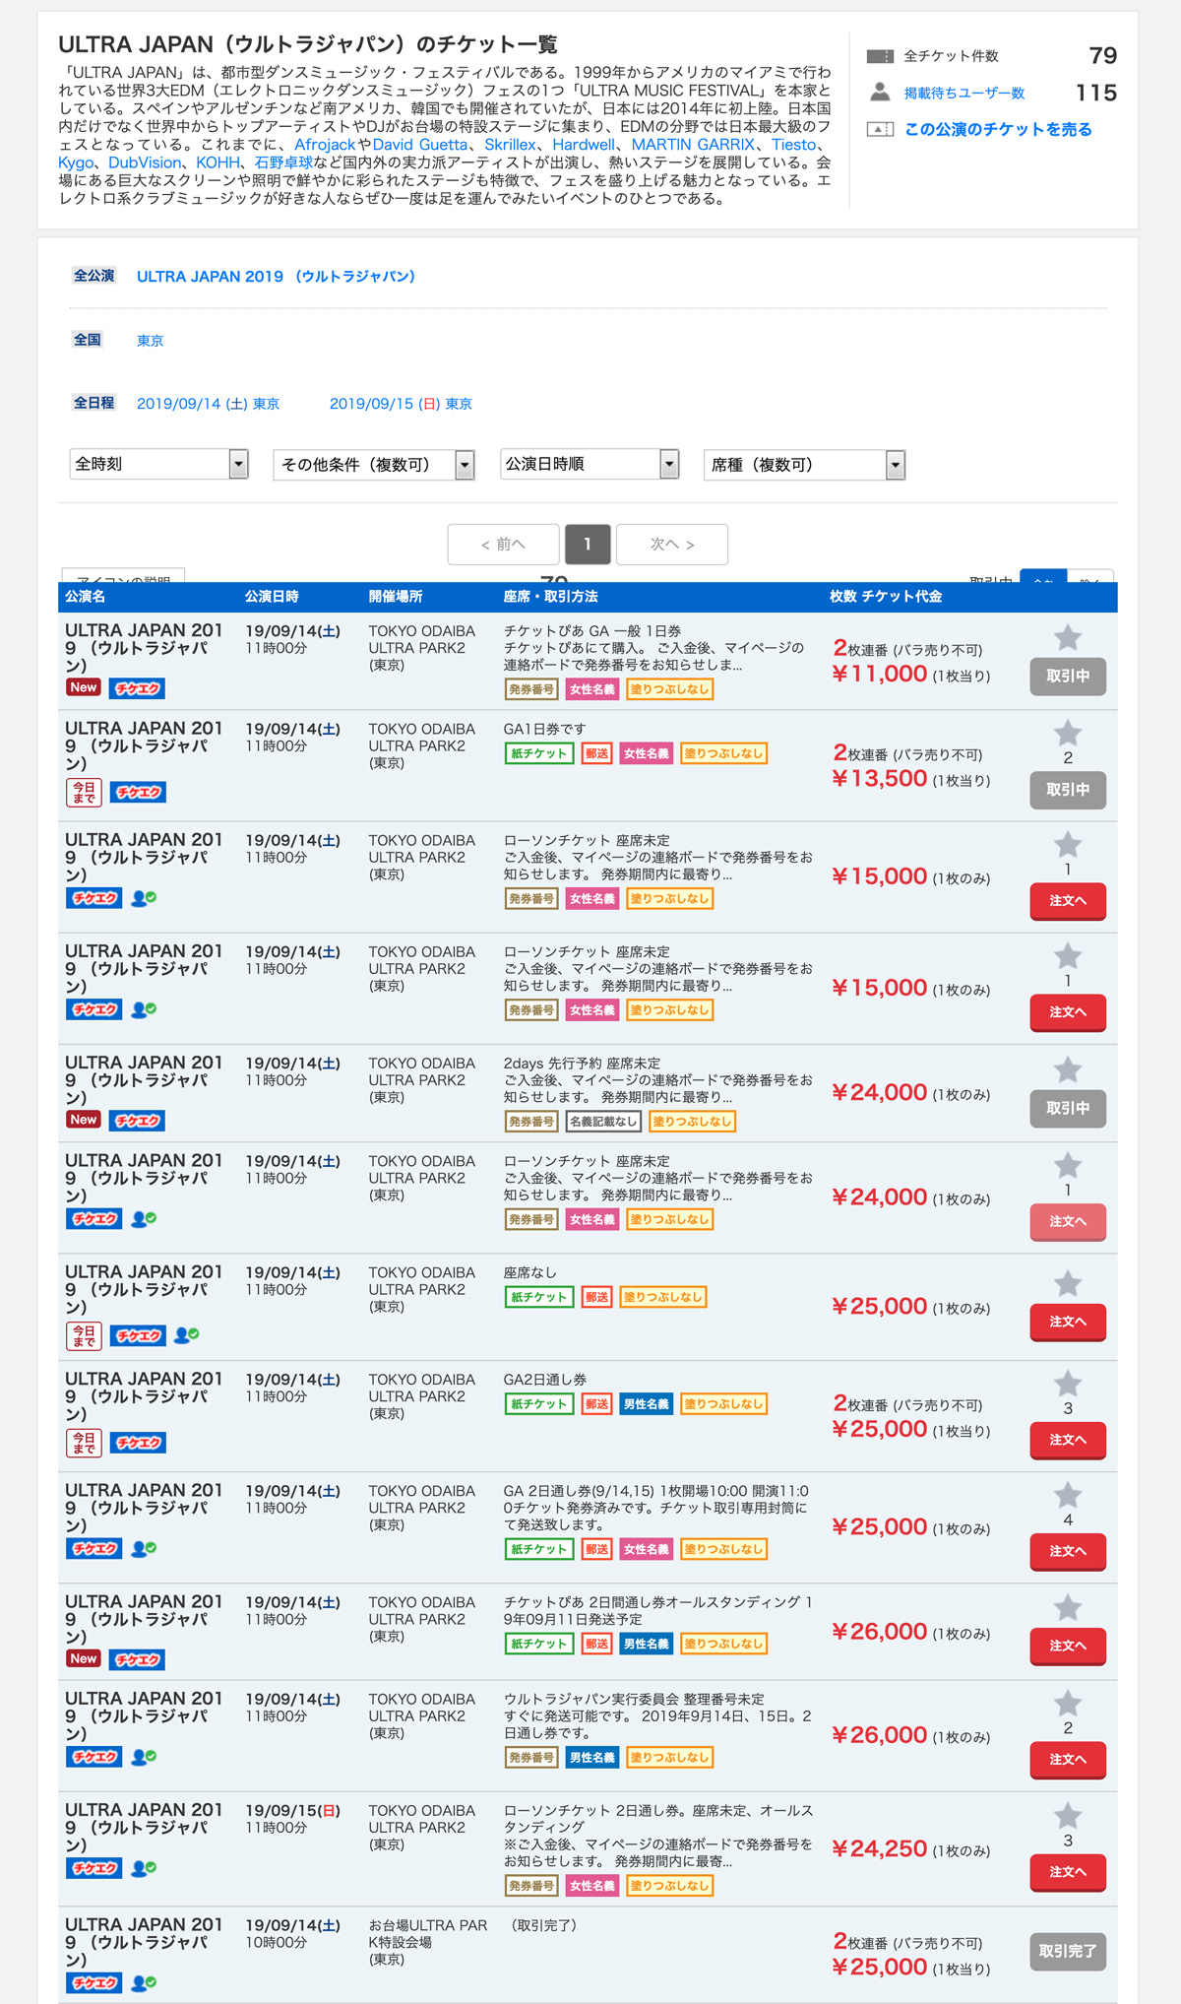
Task: Click 郵送 tag on 座席なし listing
Action: point(596,1297)
